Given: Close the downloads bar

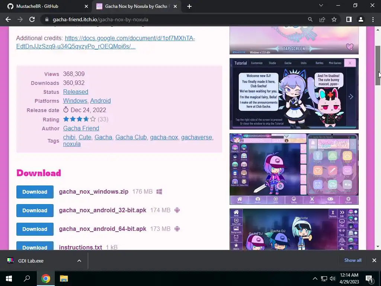Looking at the screenshot, I should coord(374,260).
